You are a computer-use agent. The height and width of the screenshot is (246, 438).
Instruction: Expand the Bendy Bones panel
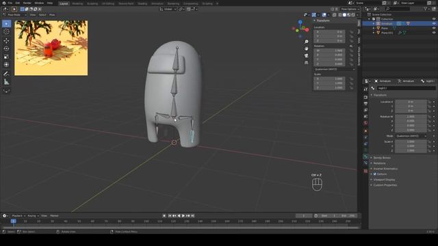click(x=382, y=158)
